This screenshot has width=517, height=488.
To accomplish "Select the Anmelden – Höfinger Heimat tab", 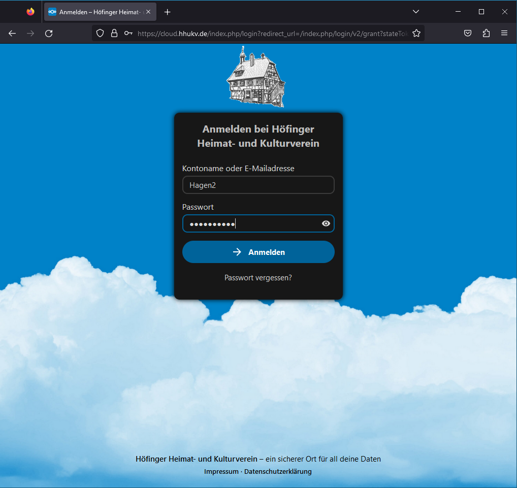I will point(100,12).
